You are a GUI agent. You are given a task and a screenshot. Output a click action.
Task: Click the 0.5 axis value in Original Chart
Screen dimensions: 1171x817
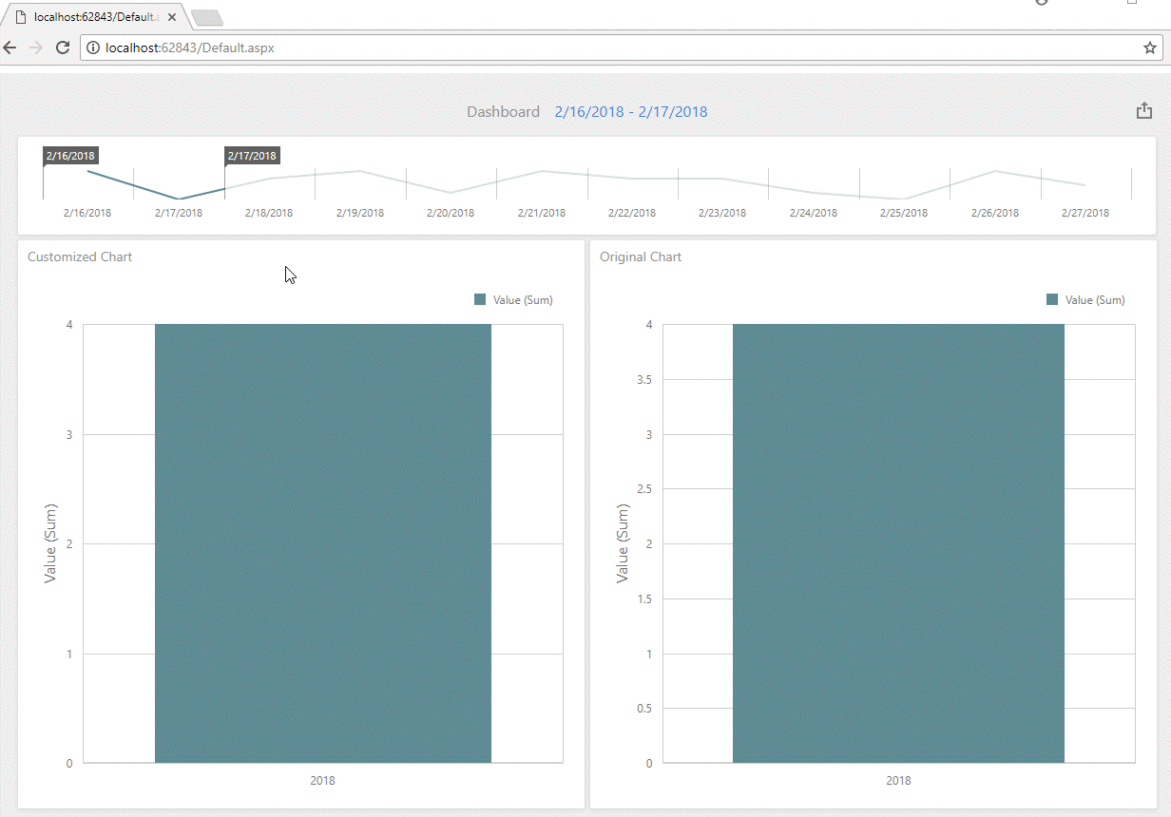pos(643,709)
